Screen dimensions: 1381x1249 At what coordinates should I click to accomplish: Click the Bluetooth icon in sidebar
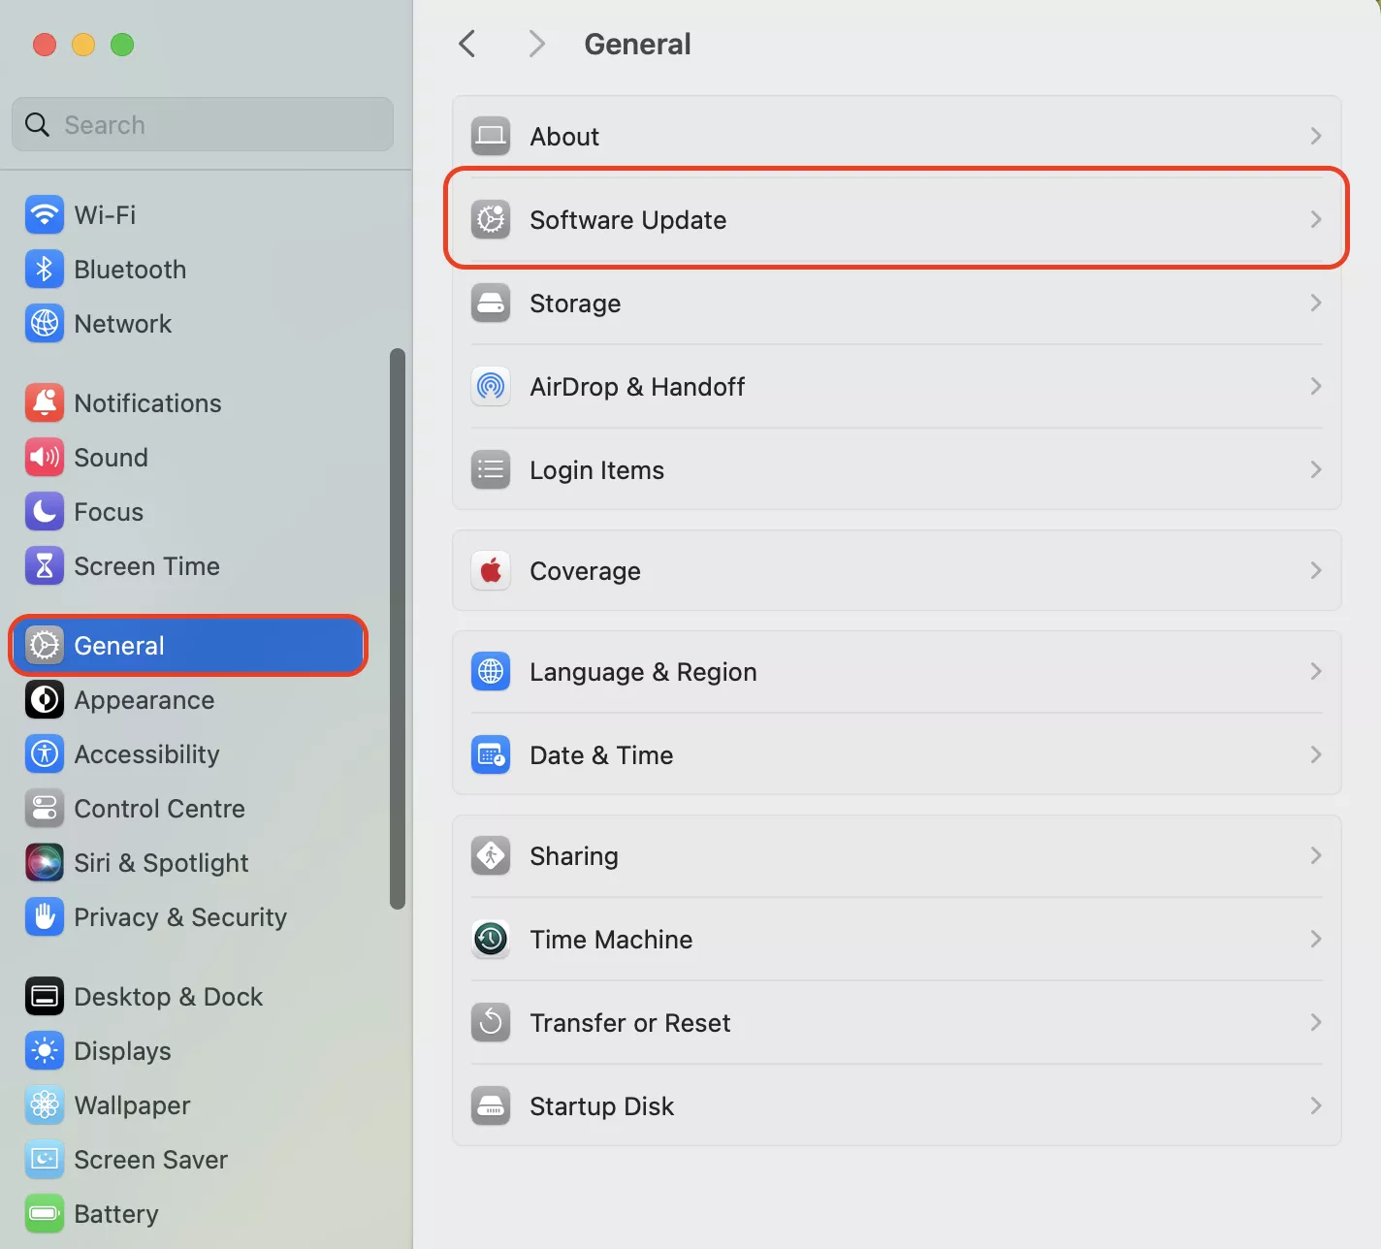pyautogui.click(x=45, y=269)
